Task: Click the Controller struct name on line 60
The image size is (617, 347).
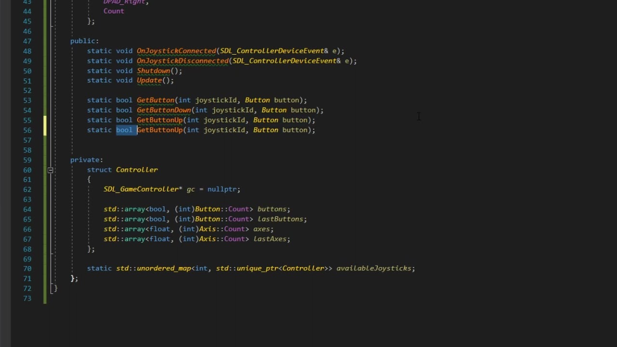Action: 137,170
